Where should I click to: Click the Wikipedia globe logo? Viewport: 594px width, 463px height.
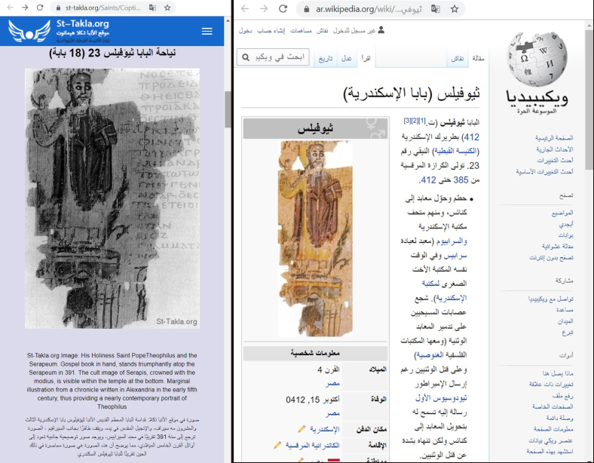(x=537, y=59)
